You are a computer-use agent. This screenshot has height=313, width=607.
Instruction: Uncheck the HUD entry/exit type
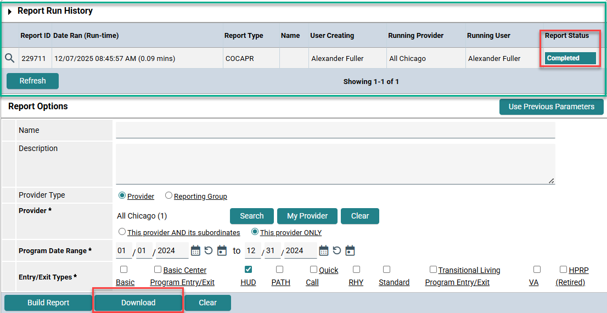248,270
